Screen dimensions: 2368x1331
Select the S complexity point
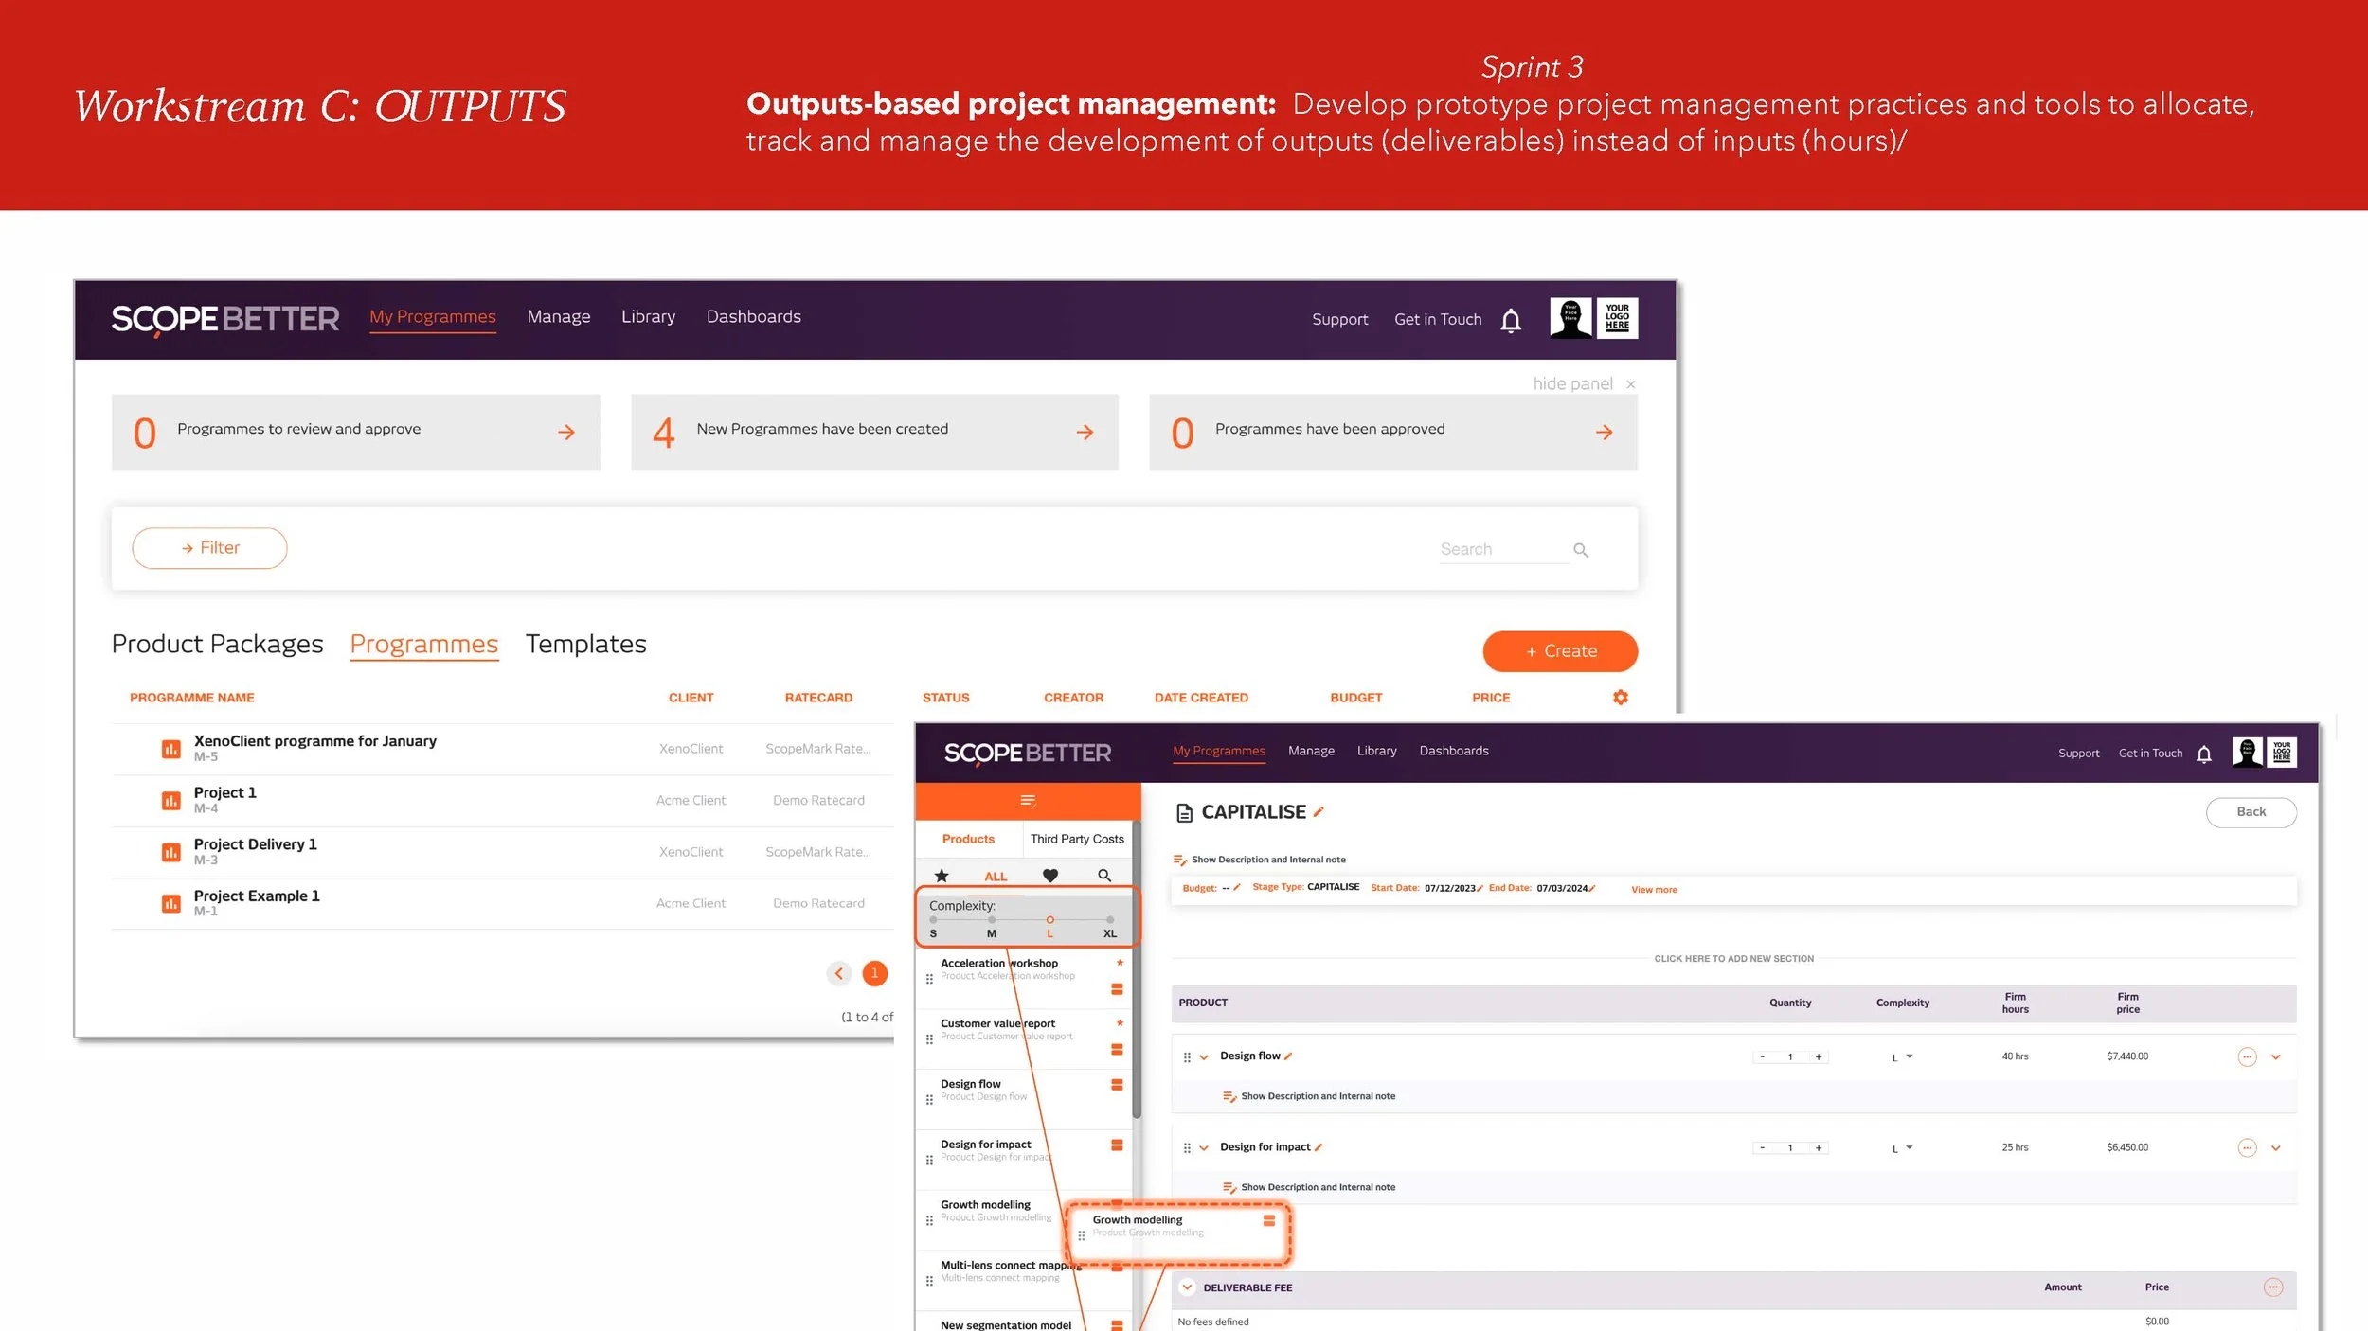tap(933, 920)
